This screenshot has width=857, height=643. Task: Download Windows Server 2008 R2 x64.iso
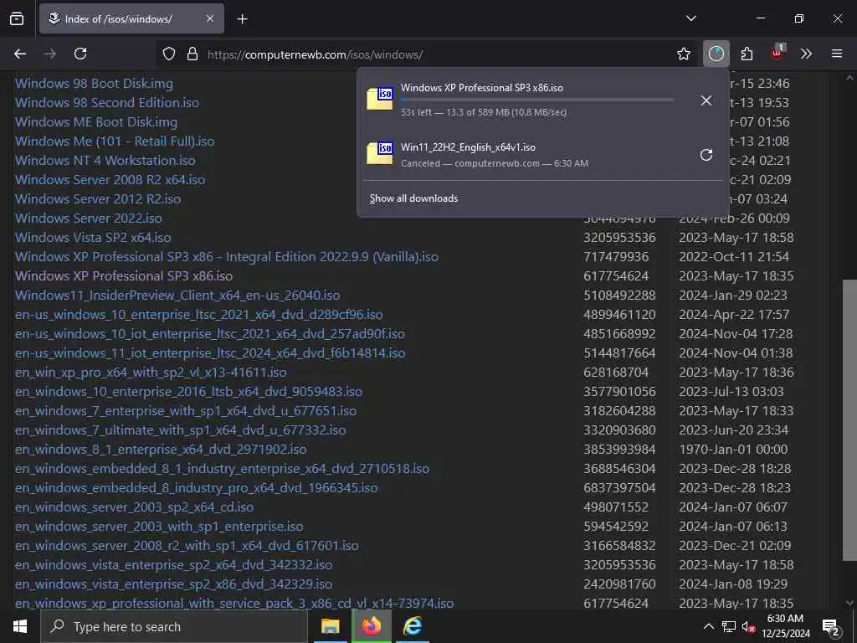click(110, 180)
